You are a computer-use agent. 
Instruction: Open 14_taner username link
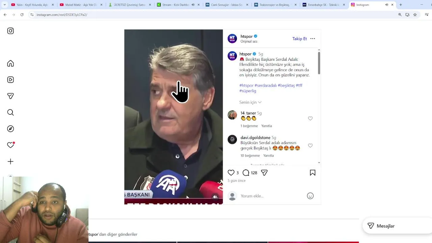click(248, 113)
